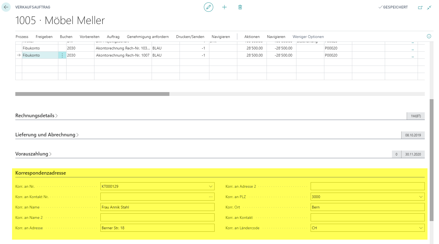Open the Vorbereiten menu
Screen dimensions: 439x244
coord(89,37)
